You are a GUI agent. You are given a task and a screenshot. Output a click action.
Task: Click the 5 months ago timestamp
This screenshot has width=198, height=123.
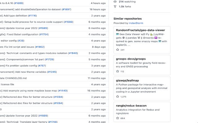point(97,59)
